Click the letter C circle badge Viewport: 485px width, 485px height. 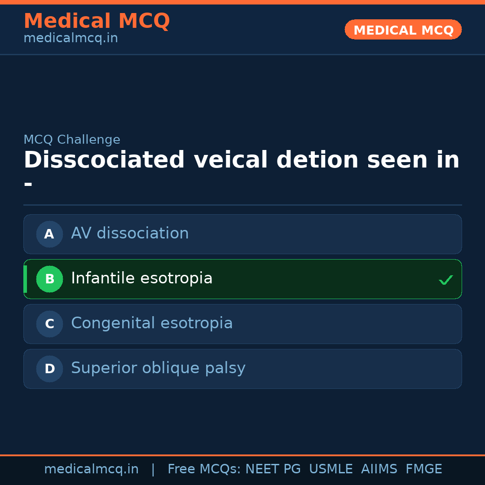click(x=49, y=324)
